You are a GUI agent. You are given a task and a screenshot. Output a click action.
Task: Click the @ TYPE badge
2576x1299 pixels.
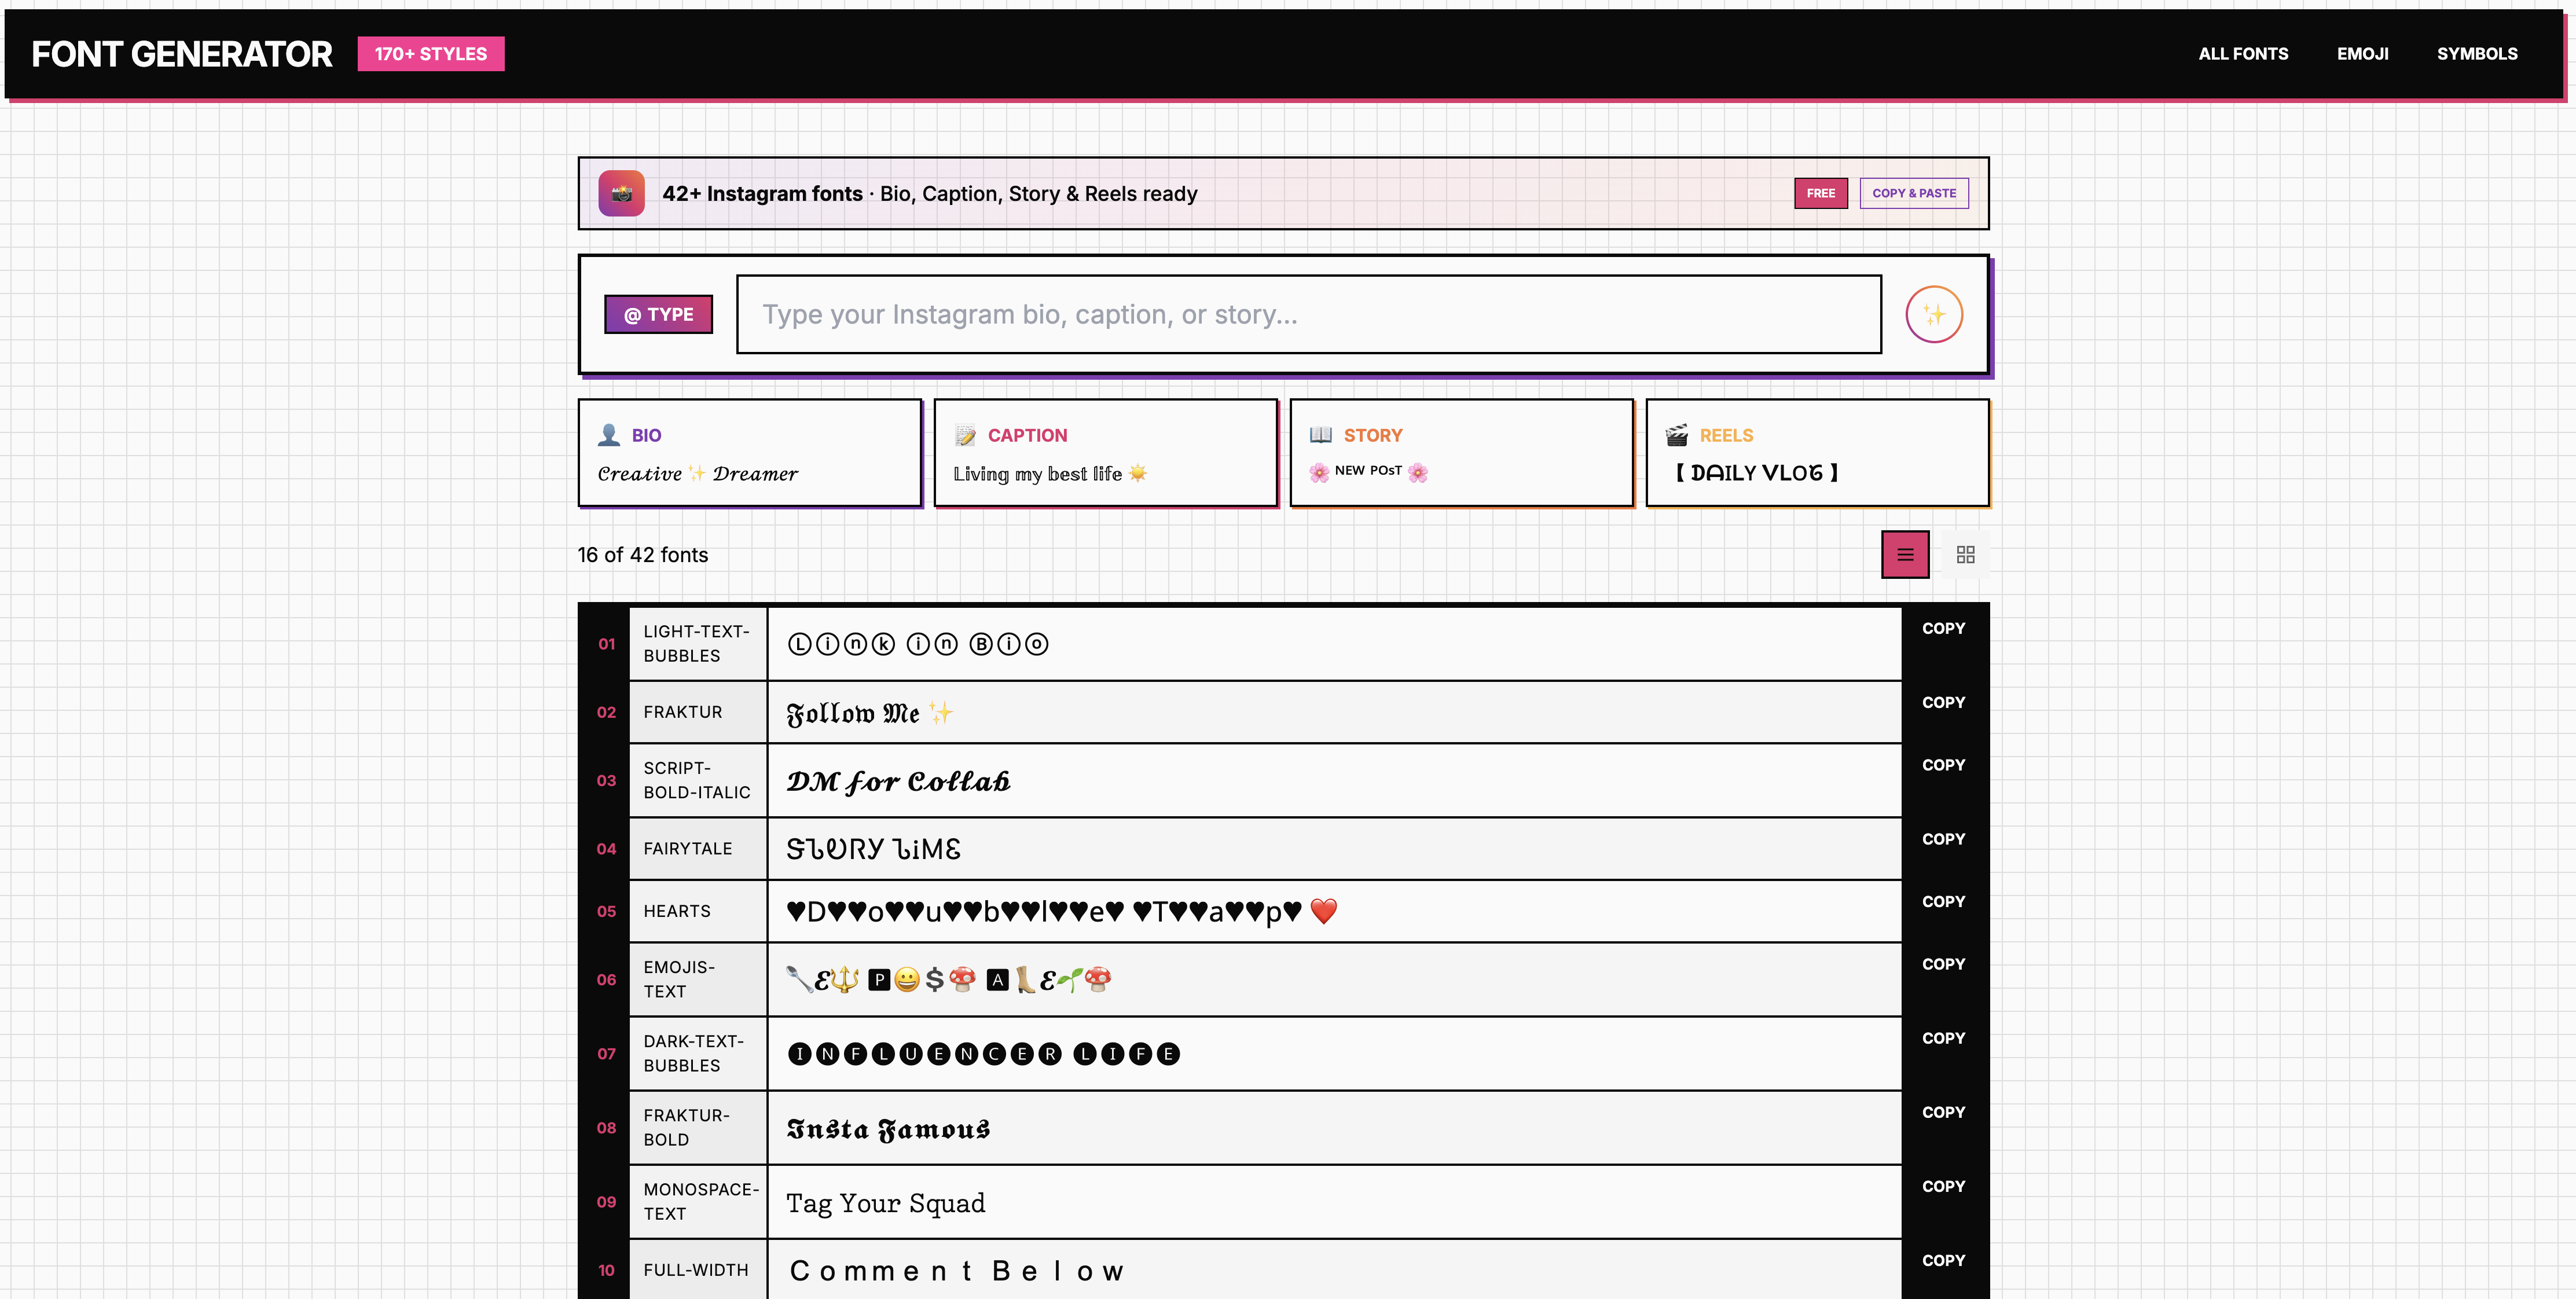tap(659, 314)
